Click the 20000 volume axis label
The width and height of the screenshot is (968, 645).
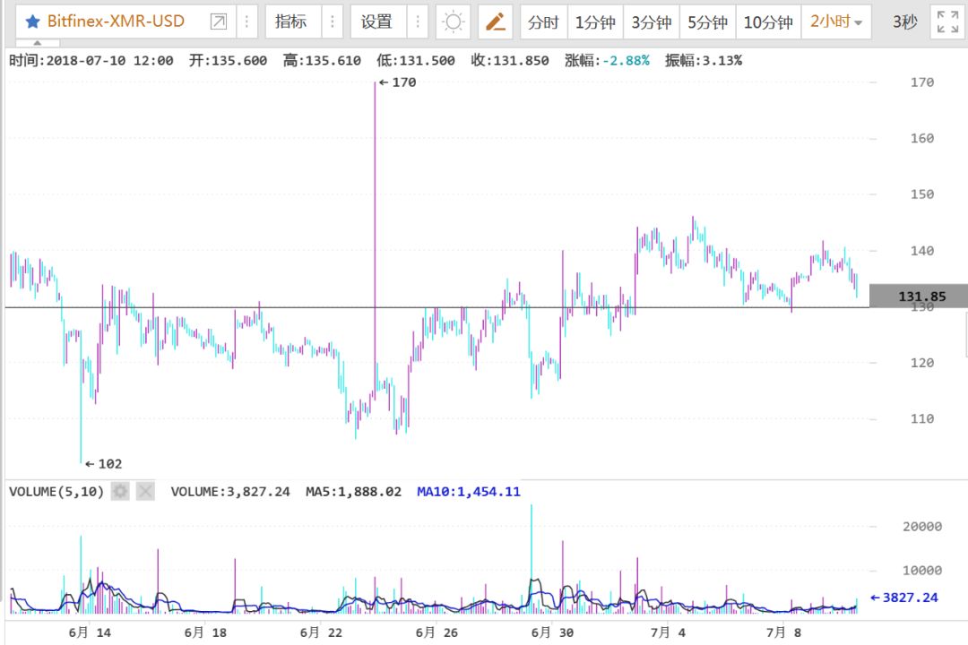coord(922,526)
